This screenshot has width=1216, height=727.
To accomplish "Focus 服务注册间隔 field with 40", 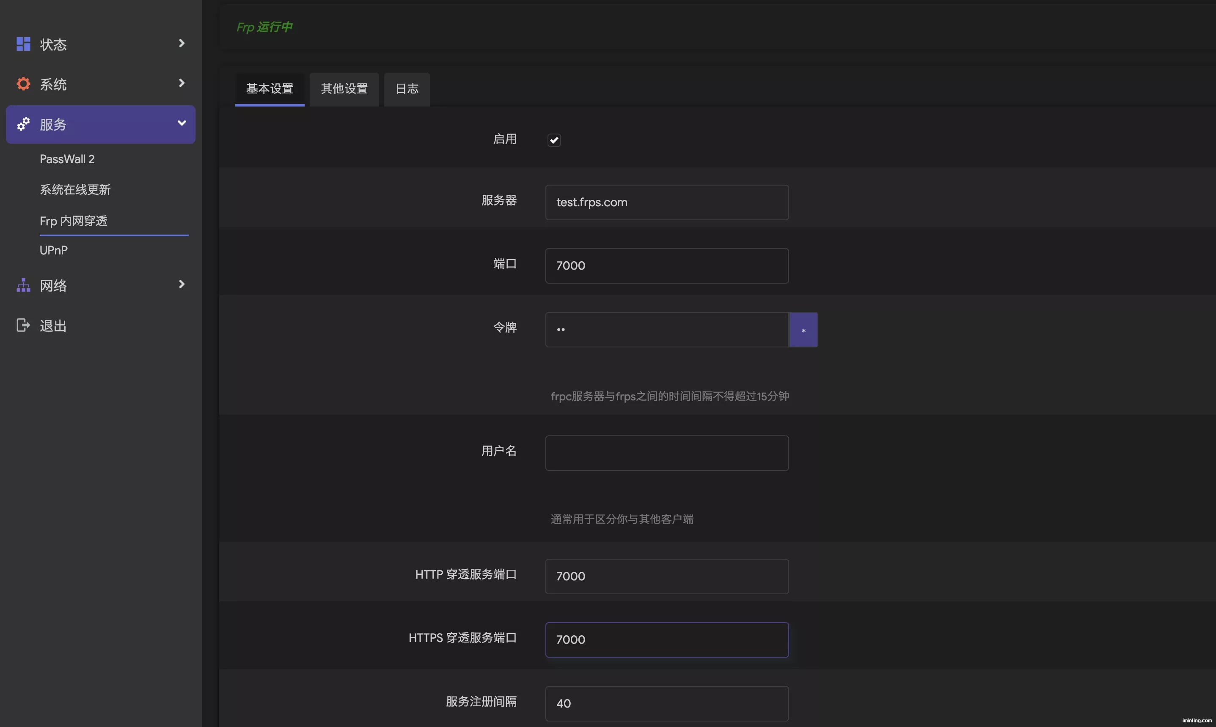I will (667, 703).
